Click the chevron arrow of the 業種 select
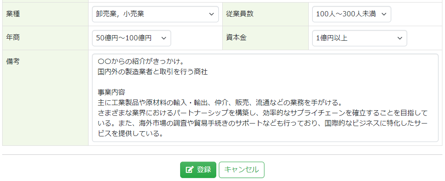 tap(211, 14)
